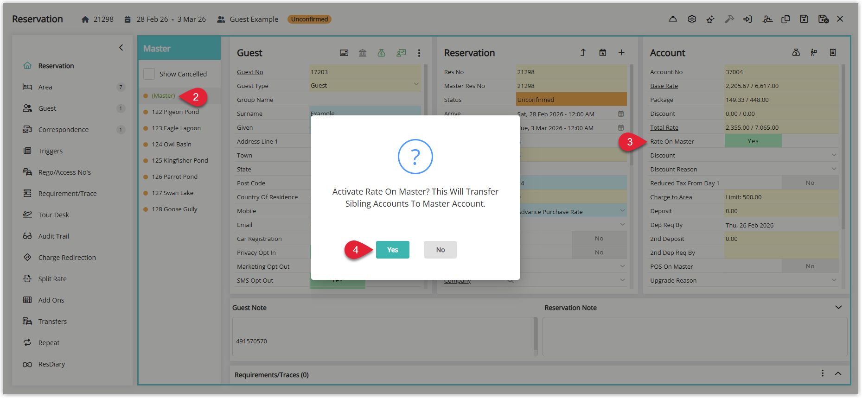Click the Guest No link
The height and width of the screenshot is (398, 862).
[250, 72]
